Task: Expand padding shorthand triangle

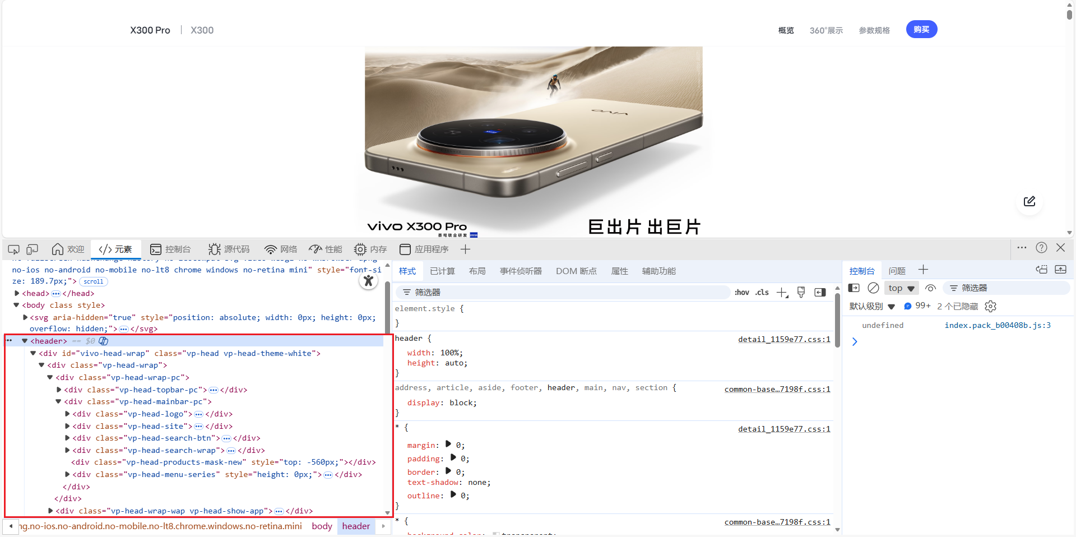Action: click(453, 457)
